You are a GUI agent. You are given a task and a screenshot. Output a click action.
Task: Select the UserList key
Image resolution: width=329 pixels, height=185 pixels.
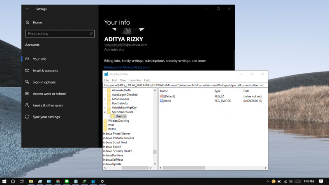[120, 116]
